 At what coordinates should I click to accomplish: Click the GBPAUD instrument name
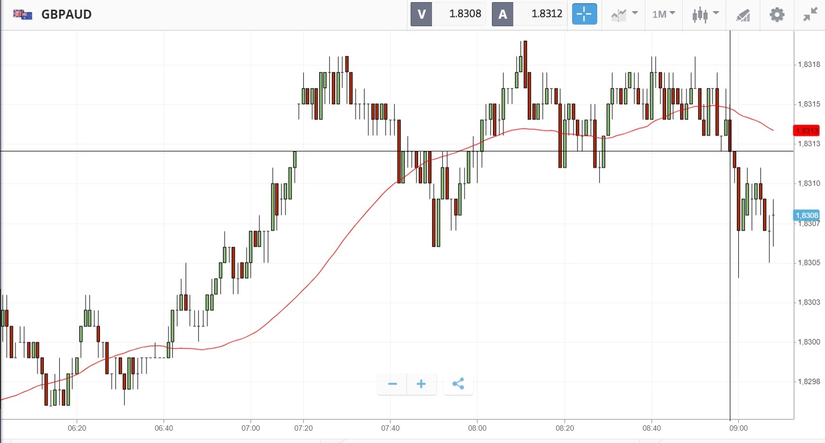click(x=66, y=14)
